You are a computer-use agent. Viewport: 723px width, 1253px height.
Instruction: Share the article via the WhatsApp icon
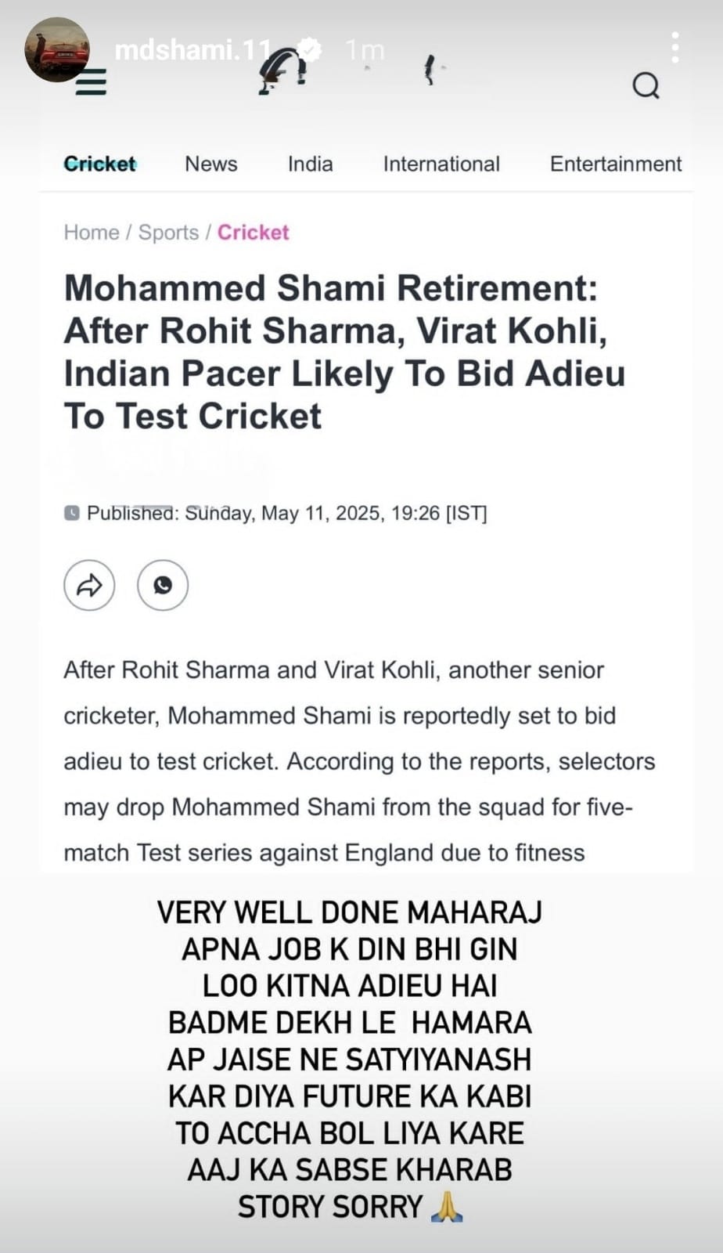coord(163,585)
